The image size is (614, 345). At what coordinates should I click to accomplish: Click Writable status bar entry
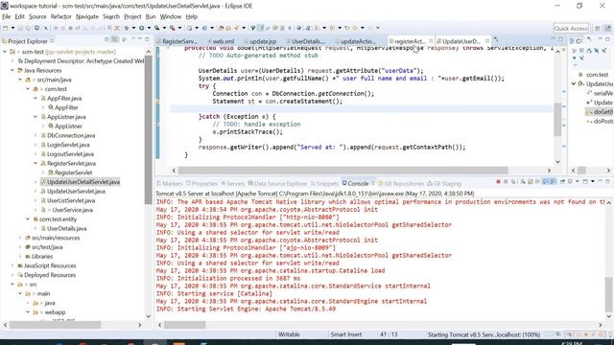289,334
